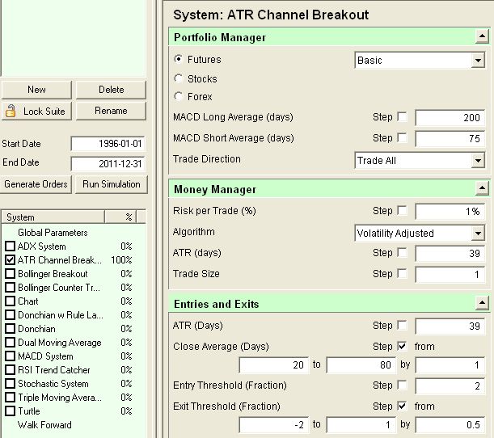The width and height of the screenshot is (494, 438).
Task: Enable Step for Entry Threshold (Fraction)
Action: [402, 385]
